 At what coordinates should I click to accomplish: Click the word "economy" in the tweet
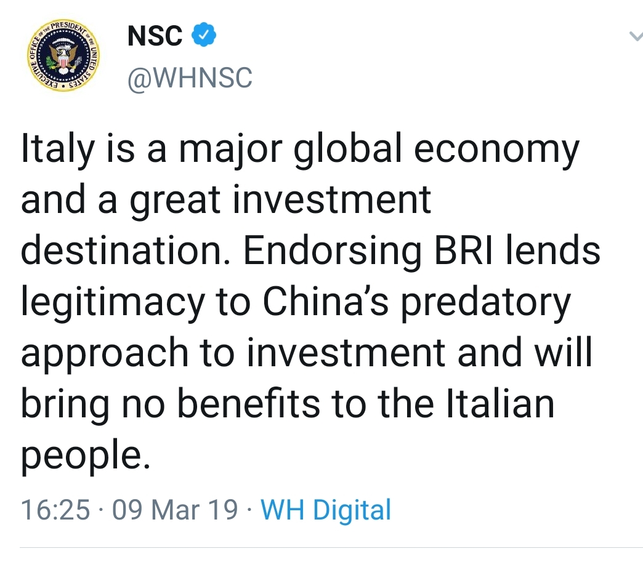pyautogui.click(x=496, y=151)
